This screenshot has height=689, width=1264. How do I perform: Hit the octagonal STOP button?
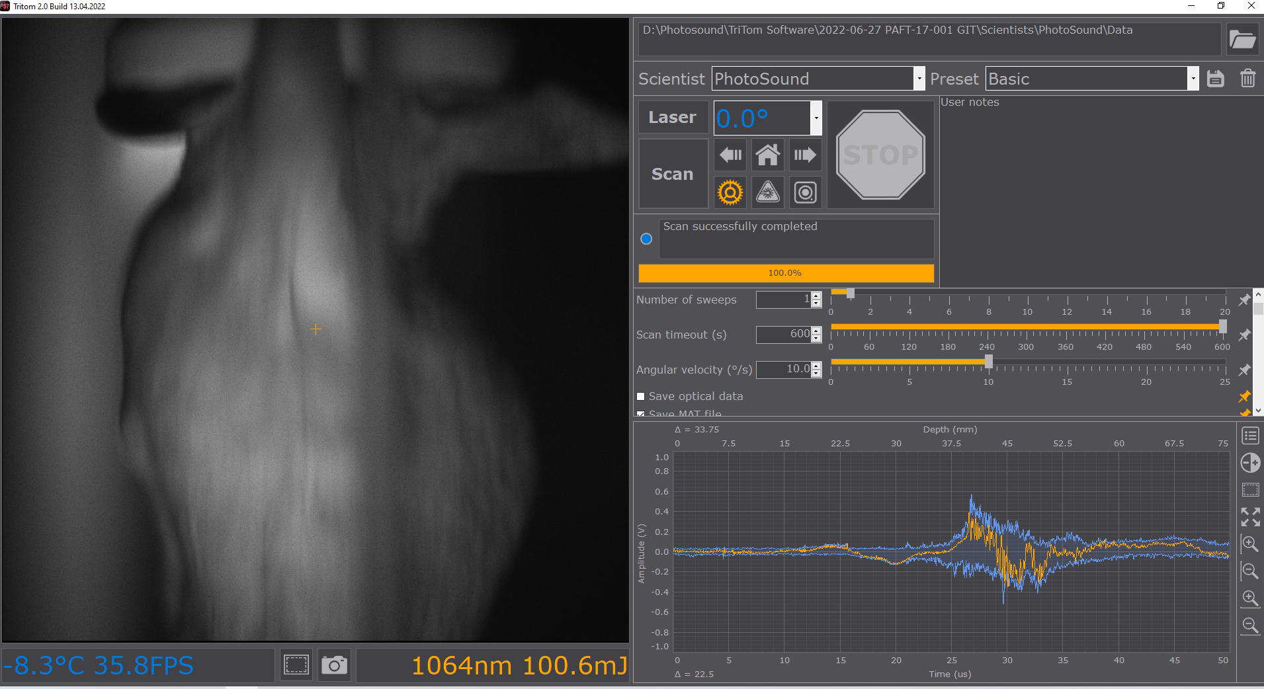point(880,155)
